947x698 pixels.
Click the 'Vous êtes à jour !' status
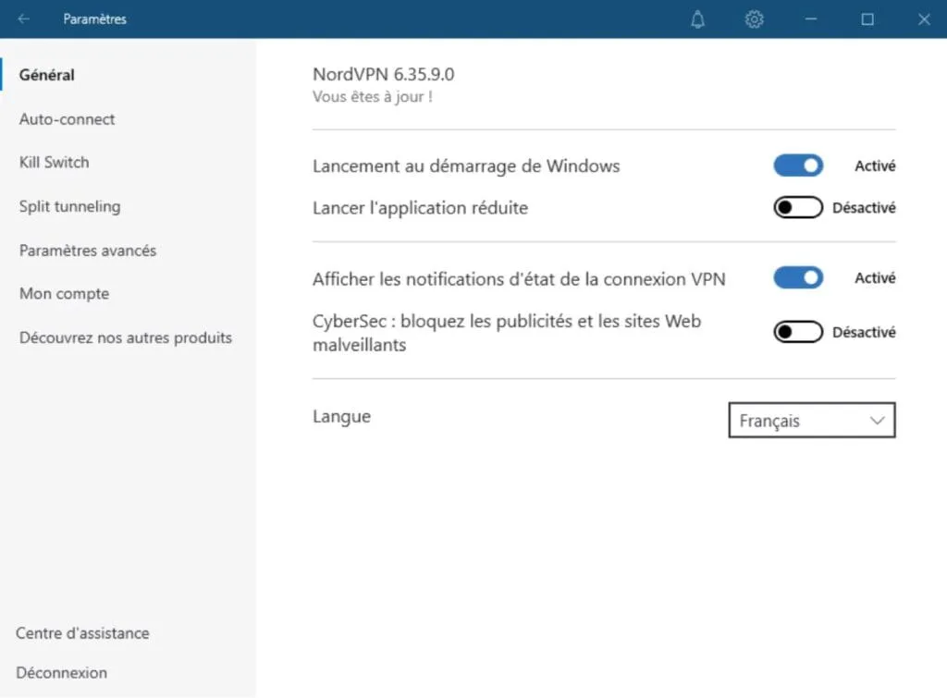click(373, 96)
